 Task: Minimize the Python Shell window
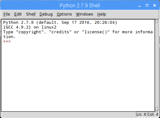coord(139,5)
